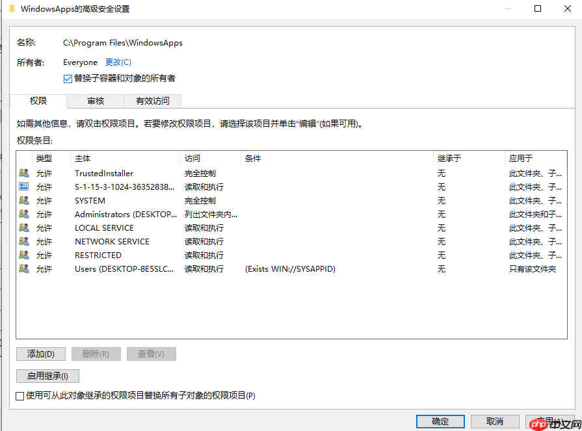Screen dimensions: 582x431
Task: Select the LOCAL SERVICE entry
Action: click(291, 228)
